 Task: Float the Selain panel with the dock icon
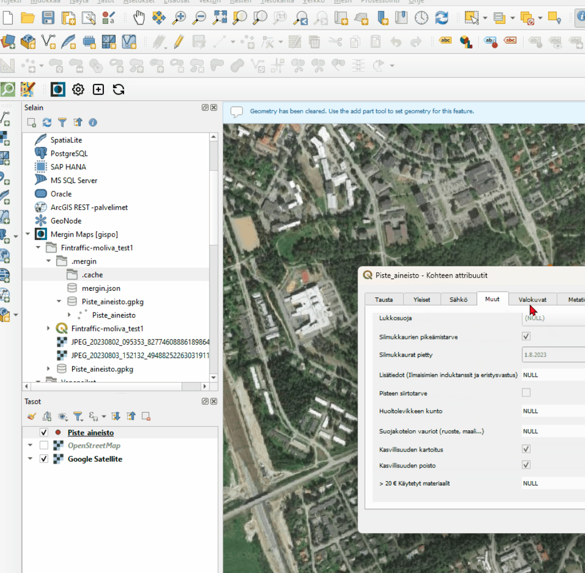point(205,108)
